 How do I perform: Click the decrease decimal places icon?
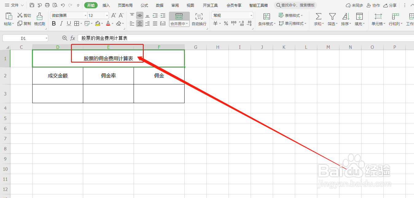[249, 23]
